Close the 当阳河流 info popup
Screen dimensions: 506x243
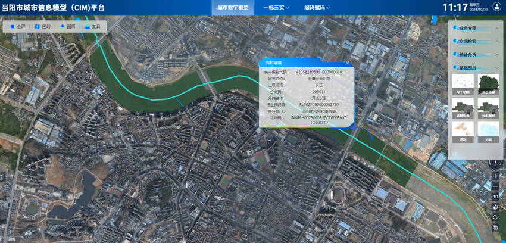point(348,63)
